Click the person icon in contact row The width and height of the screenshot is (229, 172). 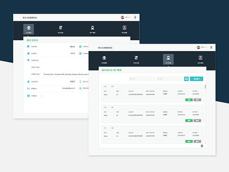coord(28,82)
